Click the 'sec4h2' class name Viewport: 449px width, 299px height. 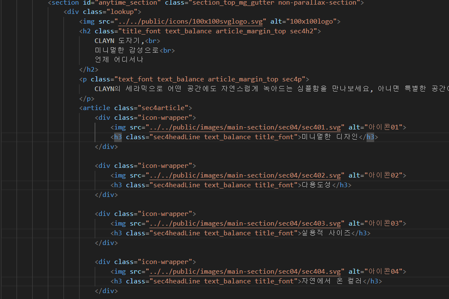coord(302,31)
